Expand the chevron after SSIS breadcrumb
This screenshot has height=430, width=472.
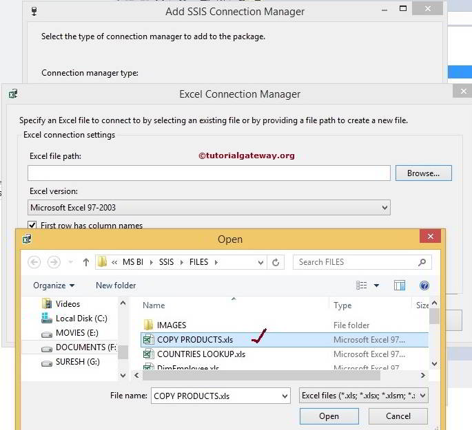(182, 262)
